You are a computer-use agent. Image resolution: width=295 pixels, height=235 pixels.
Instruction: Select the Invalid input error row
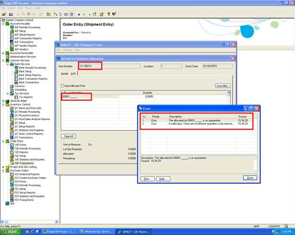196,124
